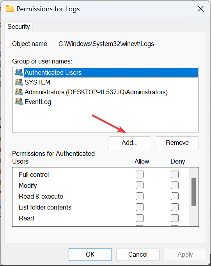Click the Authenticated Users group icon

(x=19, y=72)
